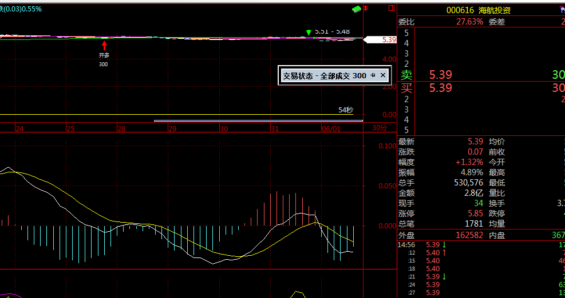Viewport: 565px width, 298px height.
Task: Click the buy price 5.39
Action: click(440, 88)
